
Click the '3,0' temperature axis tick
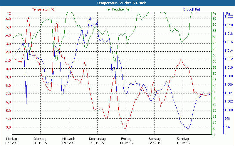point(8,127)
